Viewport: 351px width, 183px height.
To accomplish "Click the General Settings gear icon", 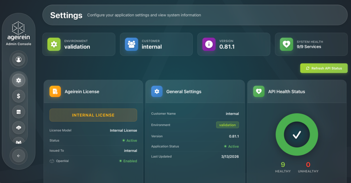I will (x=157, y=91).
